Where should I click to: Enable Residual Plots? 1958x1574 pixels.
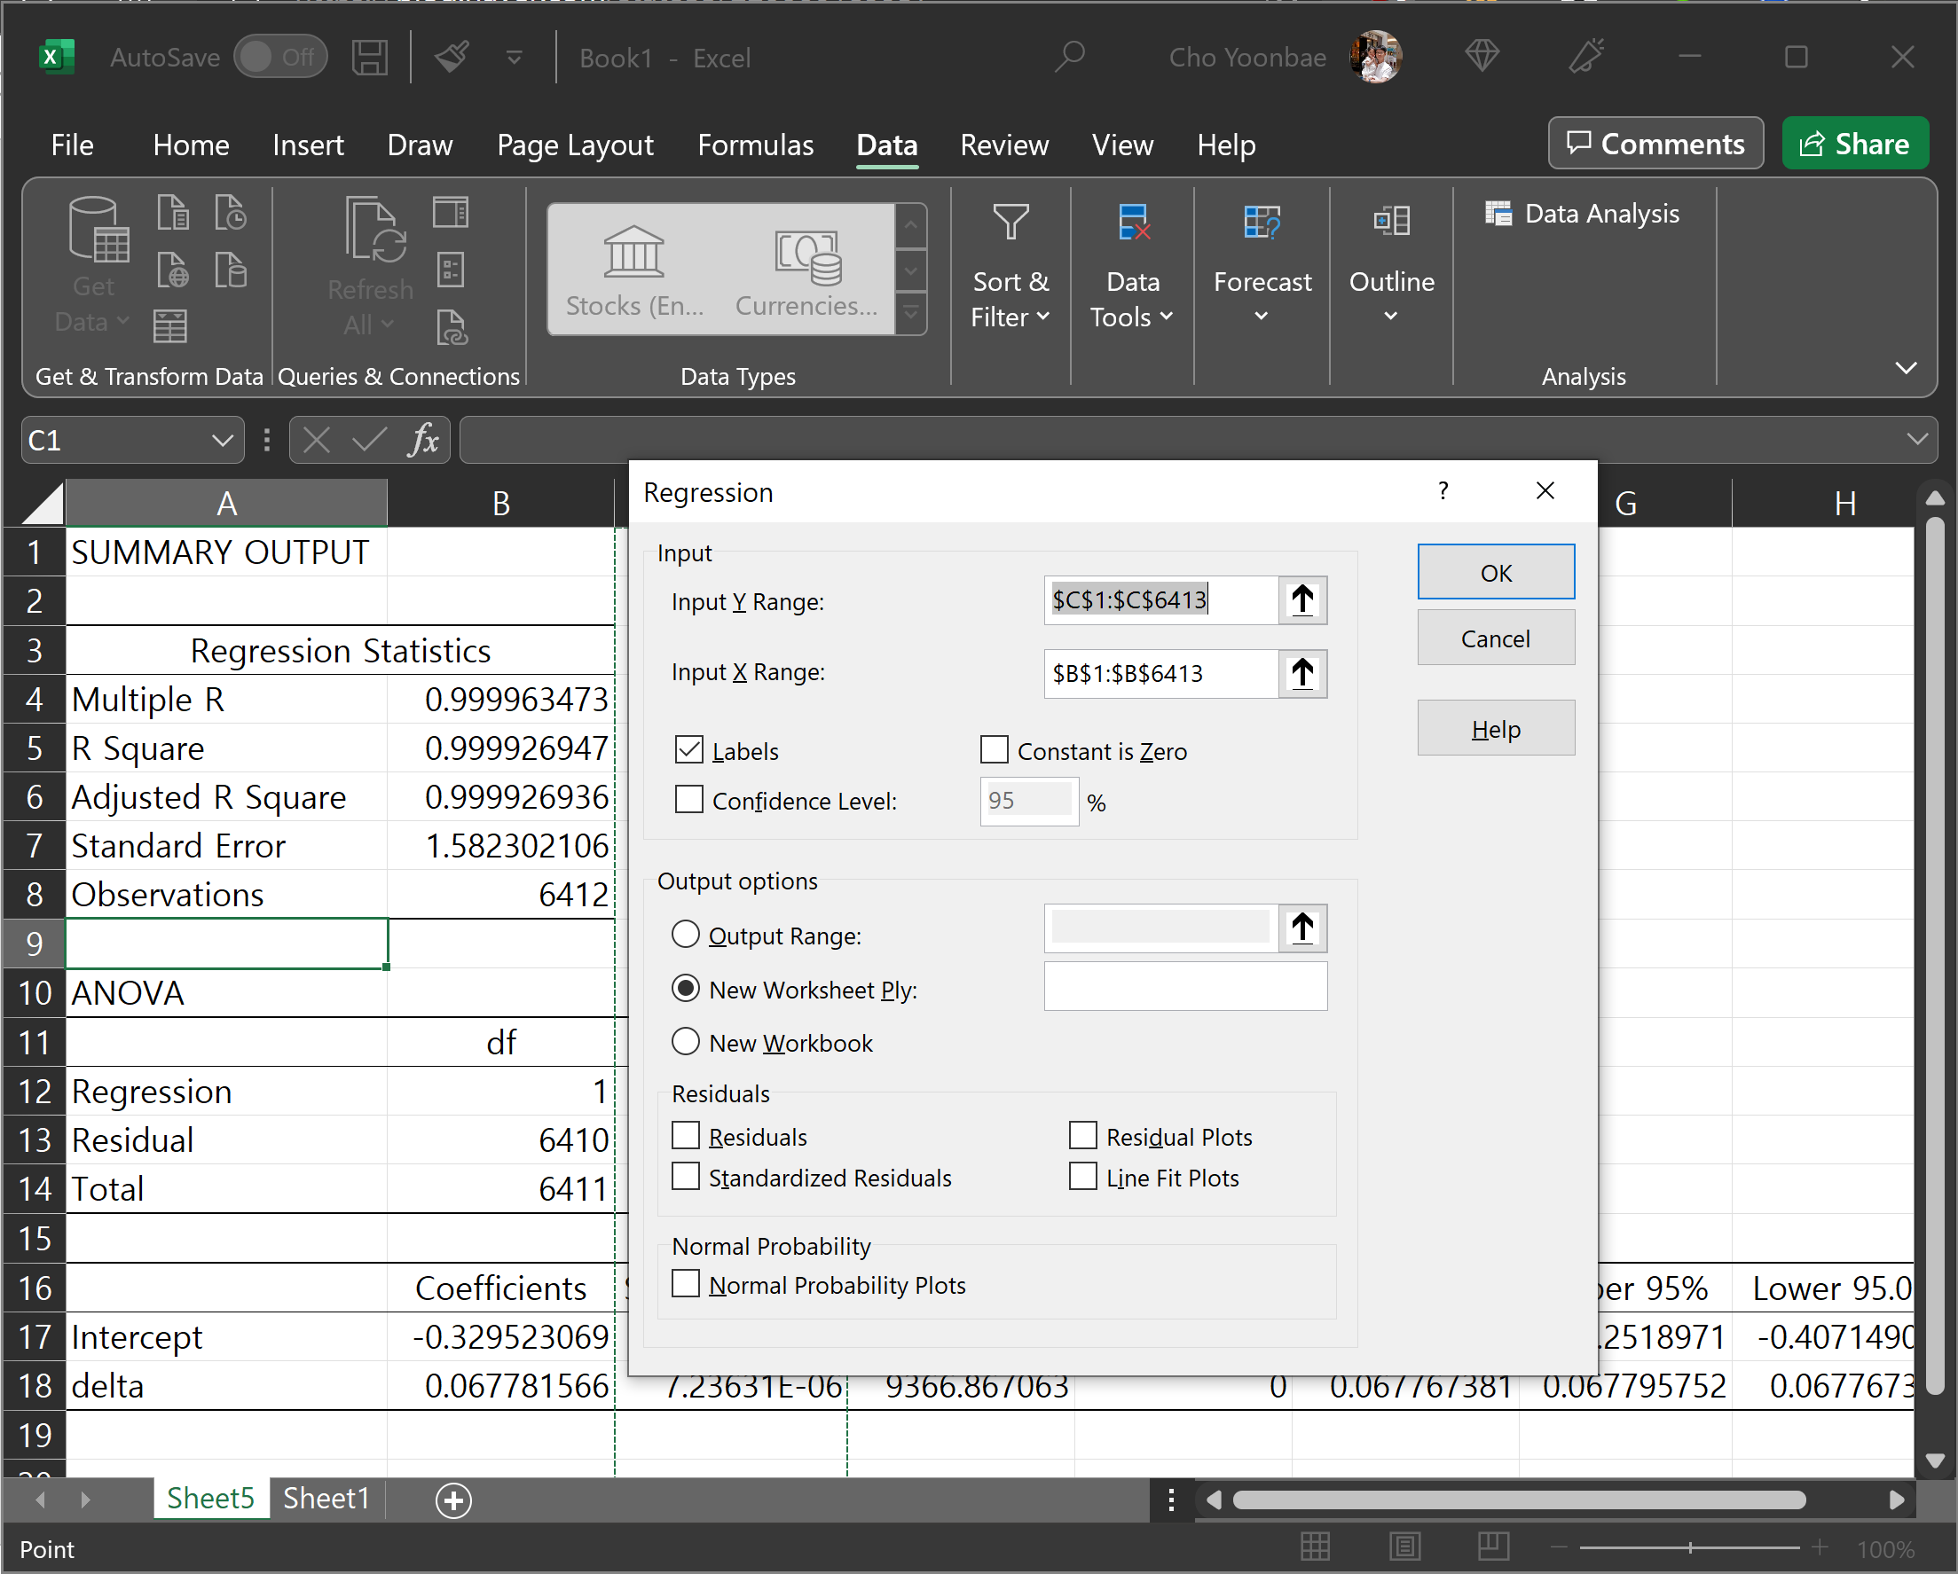1081,1136
